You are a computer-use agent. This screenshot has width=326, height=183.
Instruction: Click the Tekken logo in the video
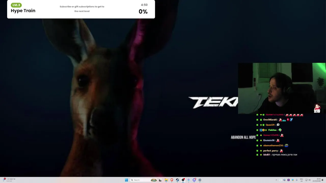click(x=213, y=102)
